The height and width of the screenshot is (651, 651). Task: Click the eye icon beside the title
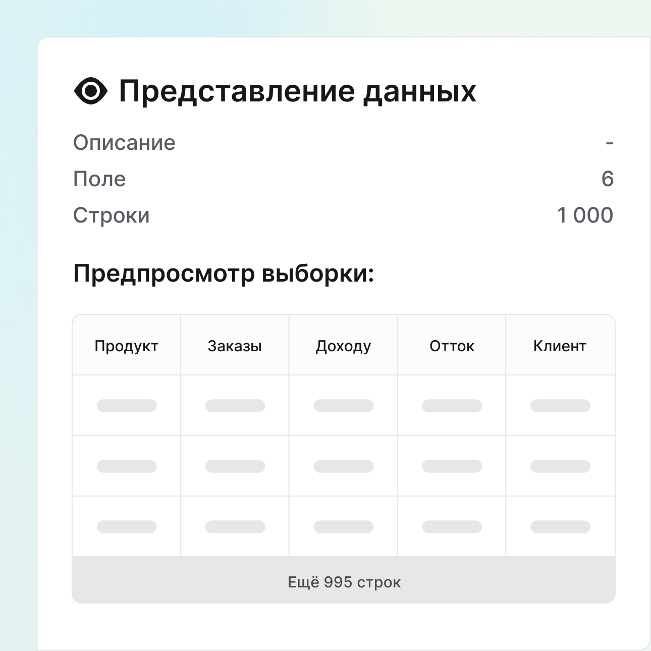click(x=91, y=91)
